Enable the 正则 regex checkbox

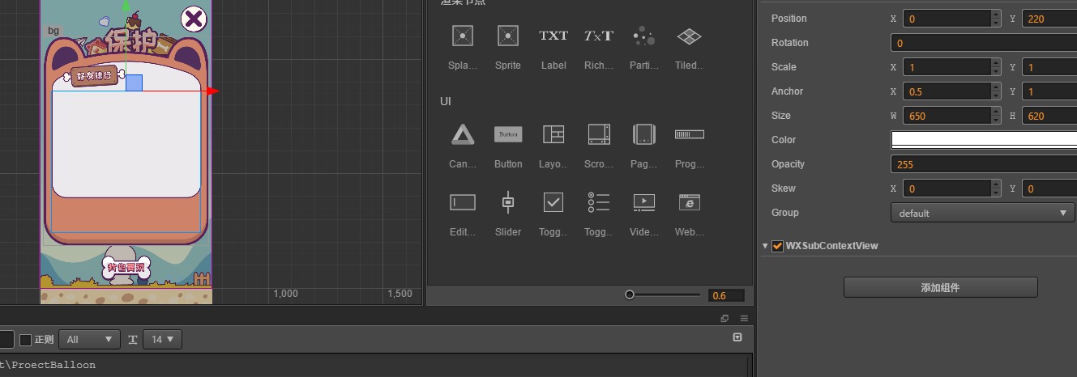(25, 340)
